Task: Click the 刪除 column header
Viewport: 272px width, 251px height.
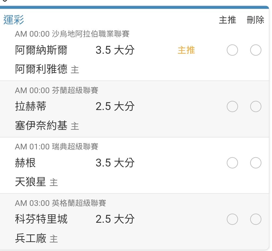Action: (x=255, y=20)
